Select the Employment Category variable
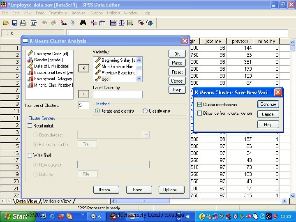The width and height of the screenshot is (296, 222). pos(50,79)
